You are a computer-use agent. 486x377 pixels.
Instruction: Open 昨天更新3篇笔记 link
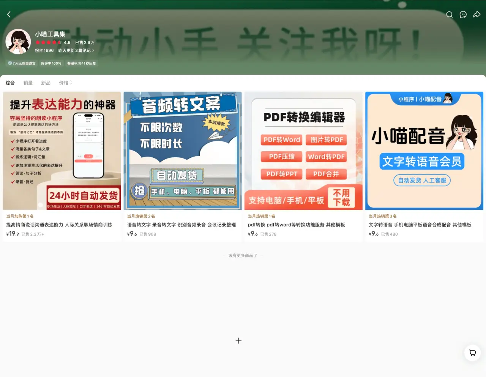[76, 50]
